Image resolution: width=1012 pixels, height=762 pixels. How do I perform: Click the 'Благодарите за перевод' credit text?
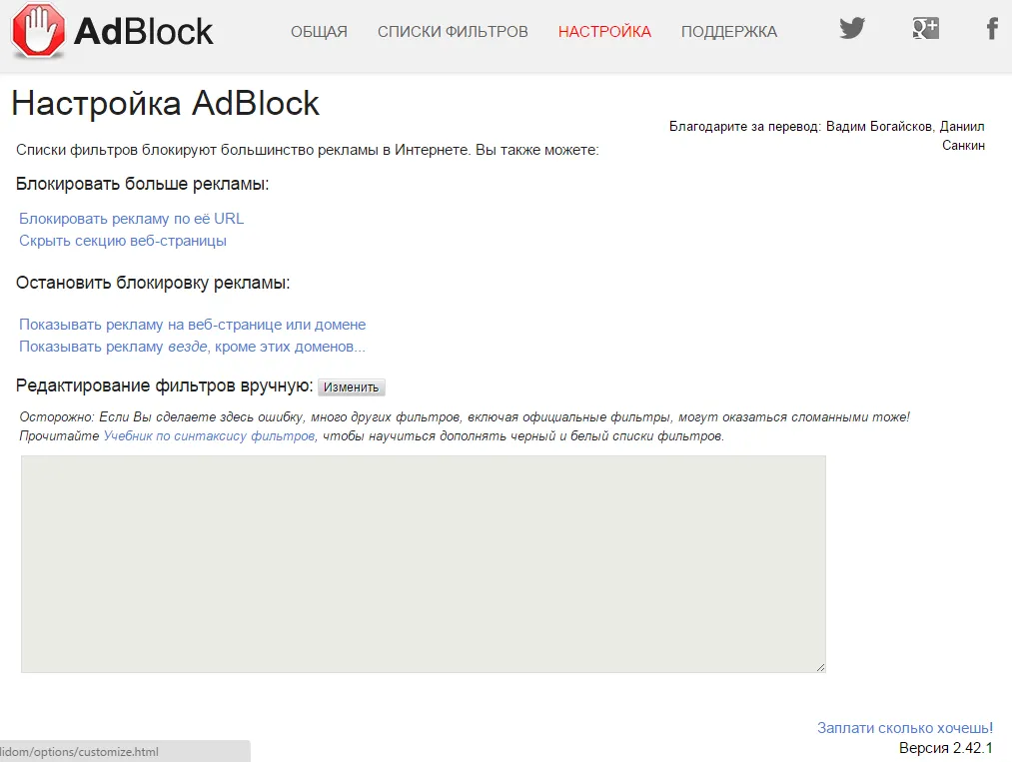(x=827, y=136)
